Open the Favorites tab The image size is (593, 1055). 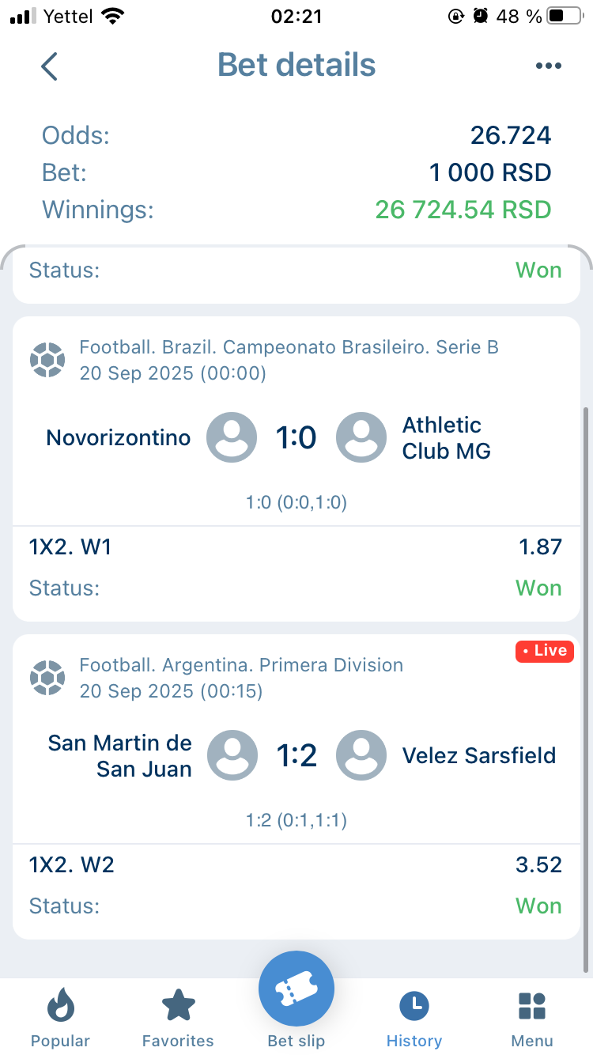point(178,1019)
